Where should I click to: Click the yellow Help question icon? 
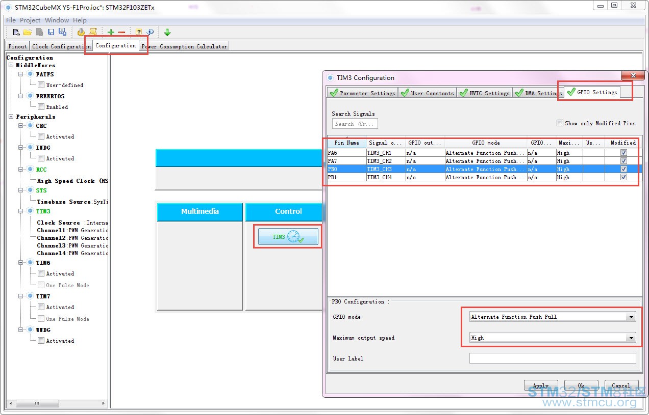139,32
